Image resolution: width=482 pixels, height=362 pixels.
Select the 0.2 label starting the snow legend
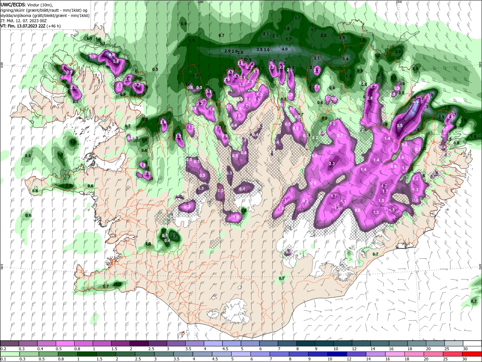pyautogui.click(x=3, y=349)
